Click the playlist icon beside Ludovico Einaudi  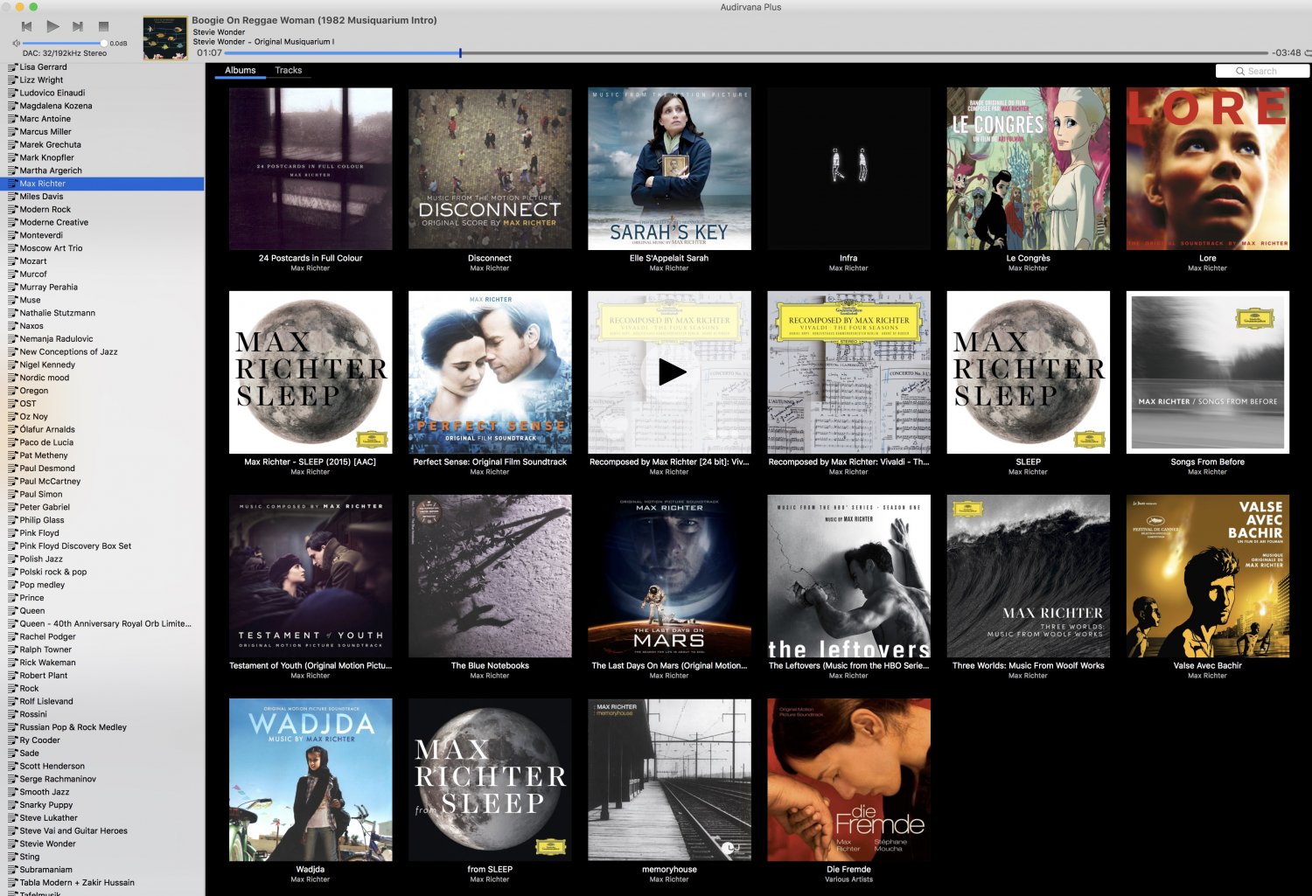(12, 94)
